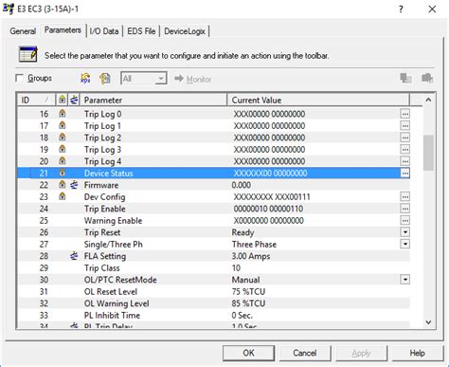
Task: Click the Apply button
Action: pyautogui.click(x=361, y=353)
